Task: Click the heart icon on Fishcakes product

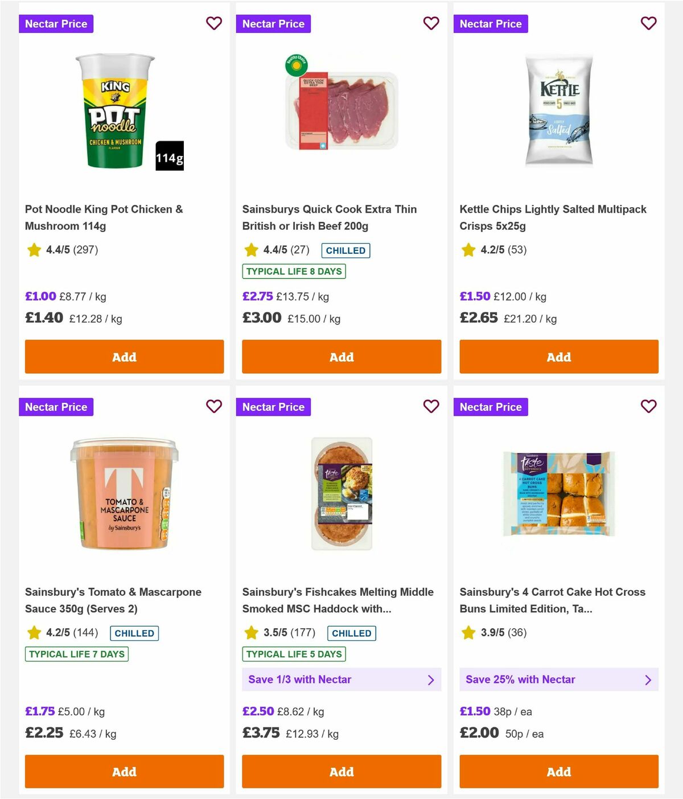Action: 431,406
